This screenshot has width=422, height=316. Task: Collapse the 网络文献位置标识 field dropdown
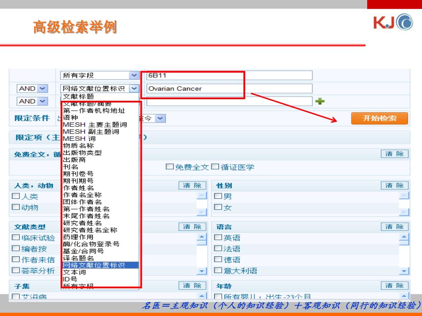[x=134, y=88]
